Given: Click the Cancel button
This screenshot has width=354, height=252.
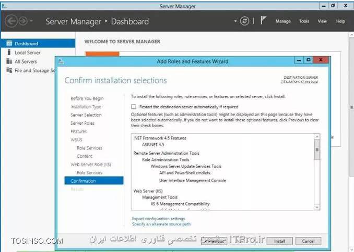Looking at the screenshot, I should [x=308, y=241].
